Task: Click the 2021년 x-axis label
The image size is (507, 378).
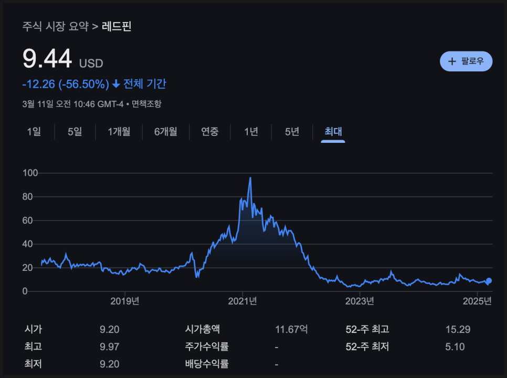Action: tap(242, 301)
